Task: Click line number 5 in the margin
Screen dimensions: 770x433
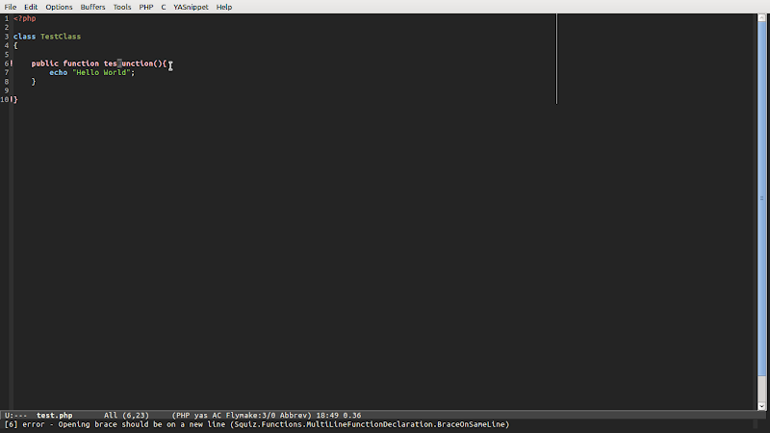Action: (x=7, y=55)
